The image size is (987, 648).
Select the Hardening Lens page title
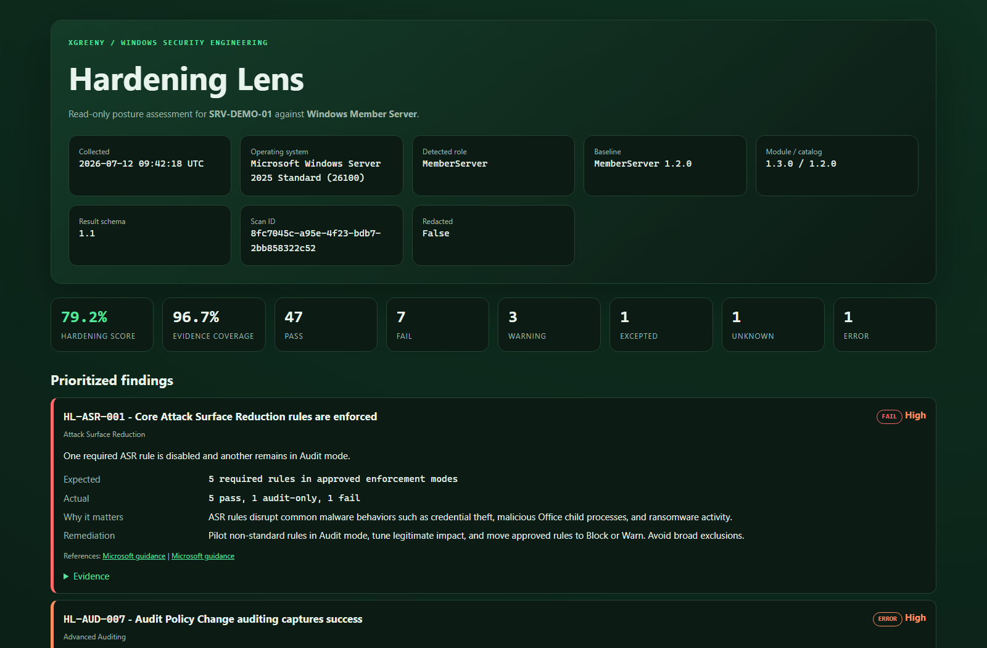pyautogui.click(x=186, y=80)
